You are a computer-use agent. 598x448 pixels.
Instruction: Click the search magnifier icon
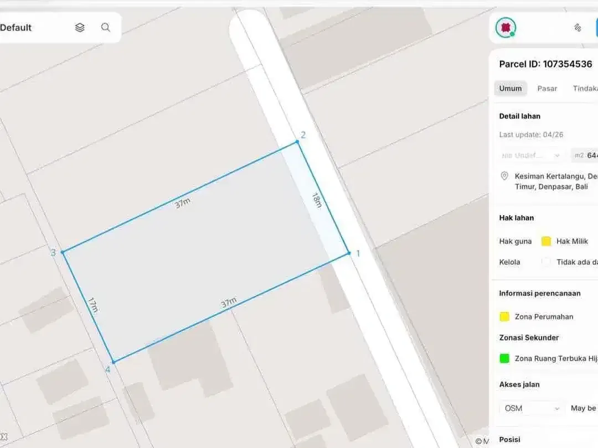(x=106, y=28)
